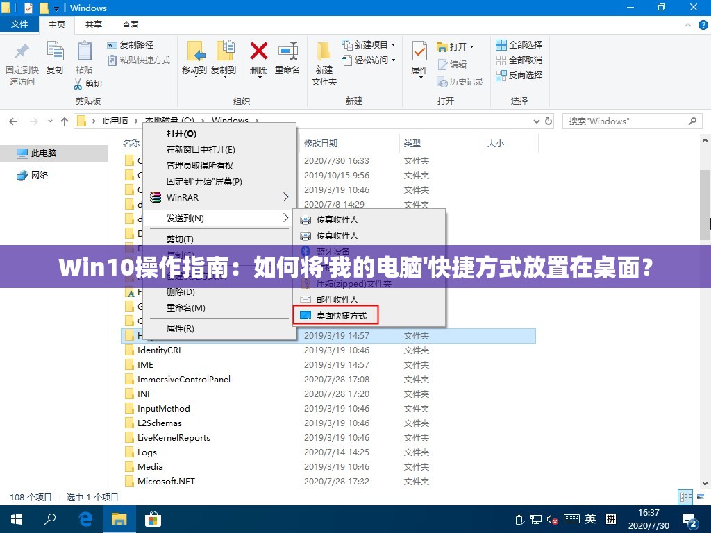Choose Rename (重命名) in context menu
711x533 pixels.
pyautogui.click(x=220, y=307)
